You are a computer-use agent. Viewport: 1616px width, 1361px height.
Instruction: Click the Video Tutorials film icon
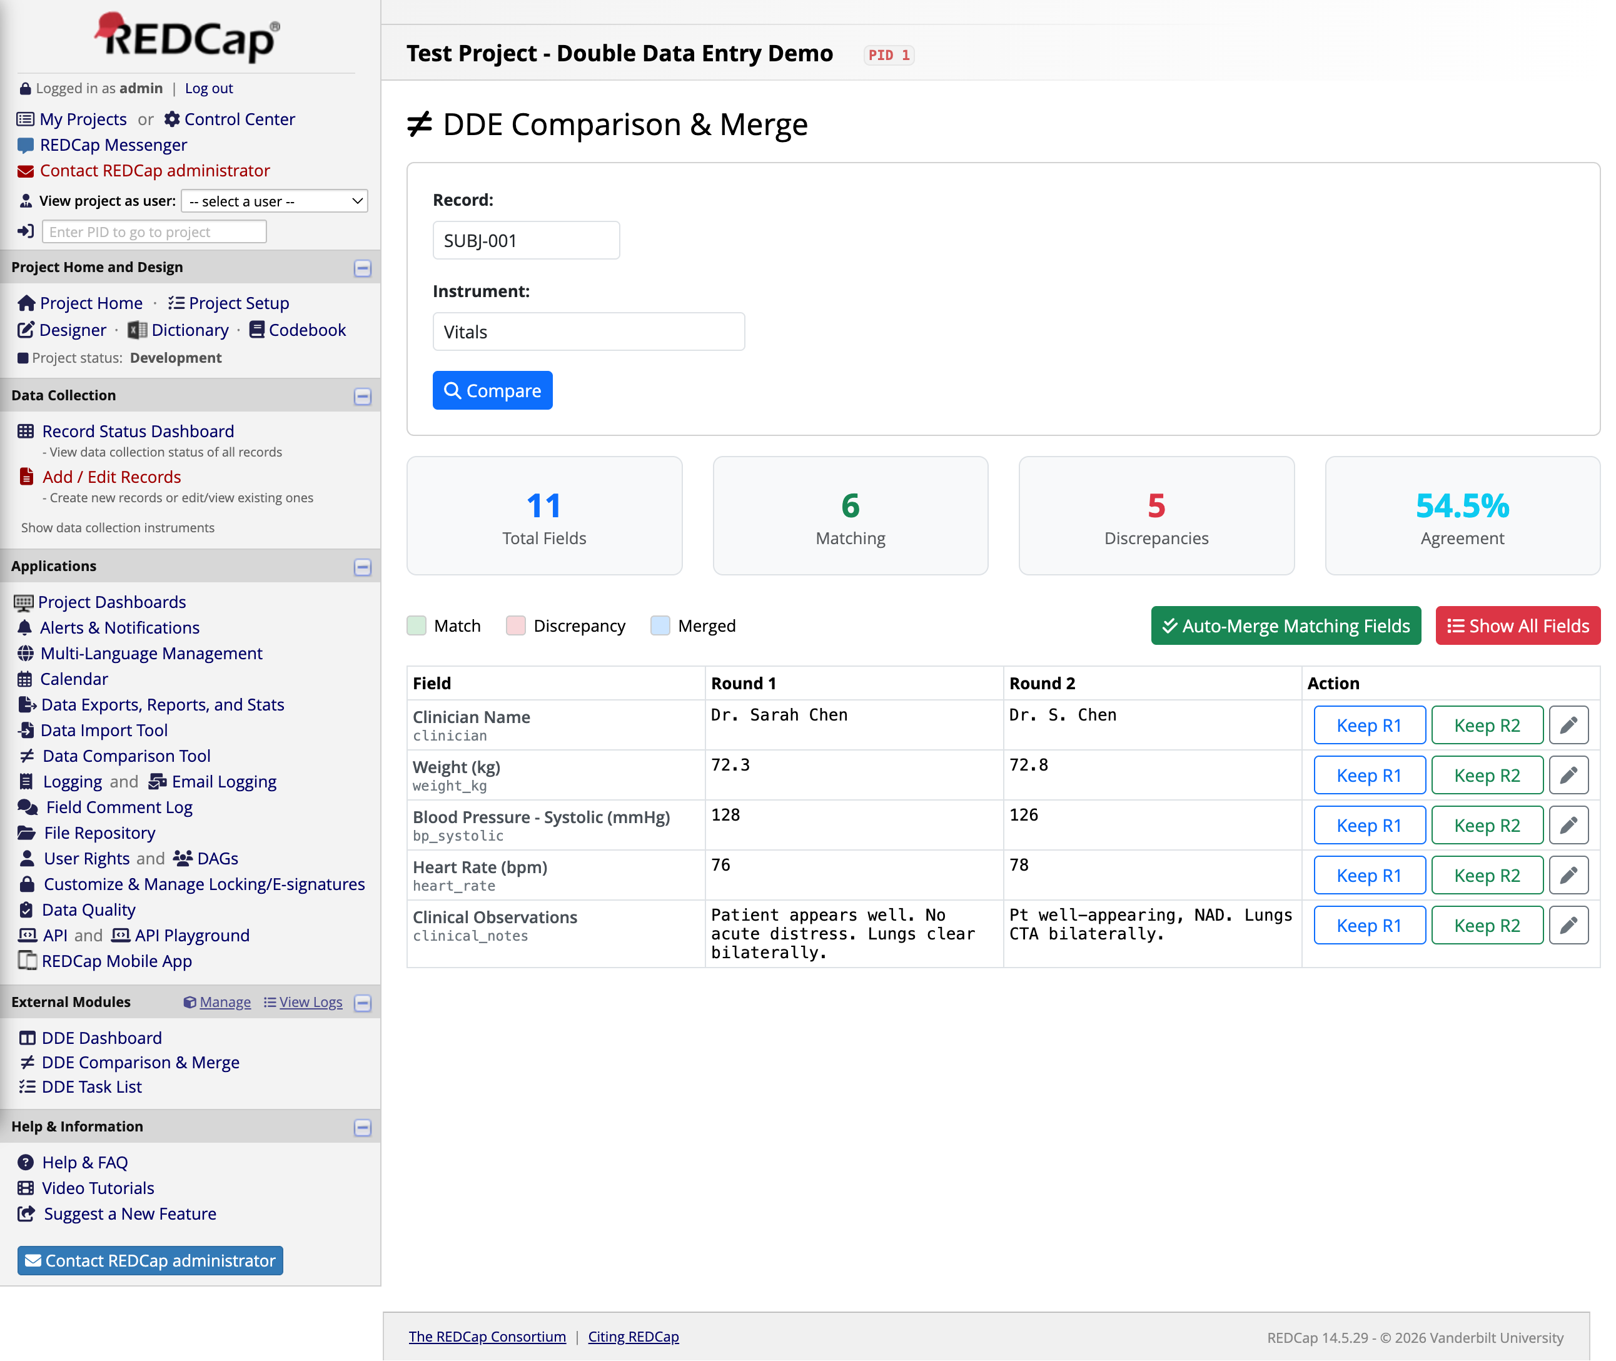coord(26,1188)
